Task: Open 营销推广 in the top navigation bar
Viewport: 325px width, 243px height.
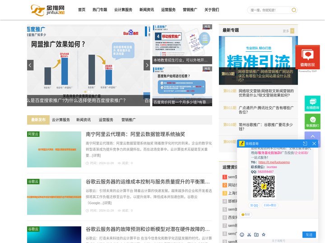Action: click(x=190, y=10)
